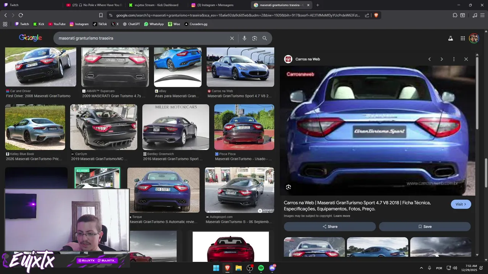Open Google Labs flask icon
This screenshot has width=488, height=274.
tap(451, 38)
